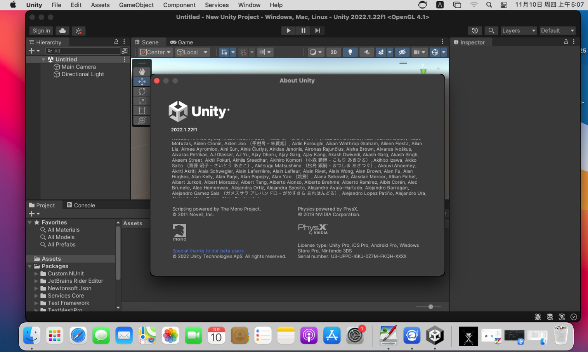Open System Preferences from the Dock

[355, 335]
